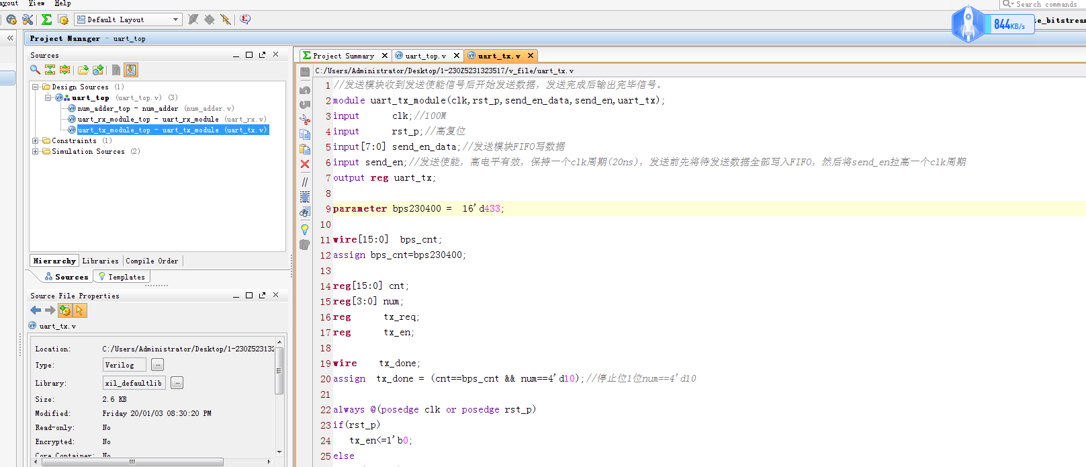
Task: Click the Add Sources icon
Action: [98, 70]
